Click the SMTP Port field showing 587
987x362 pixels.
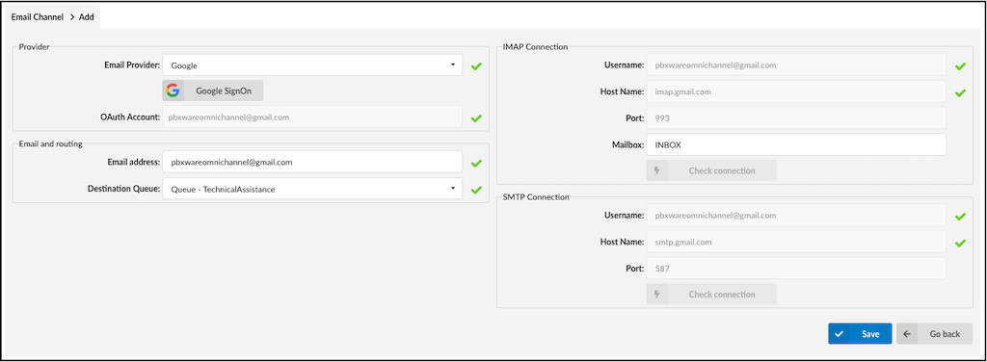click(796, 268)
